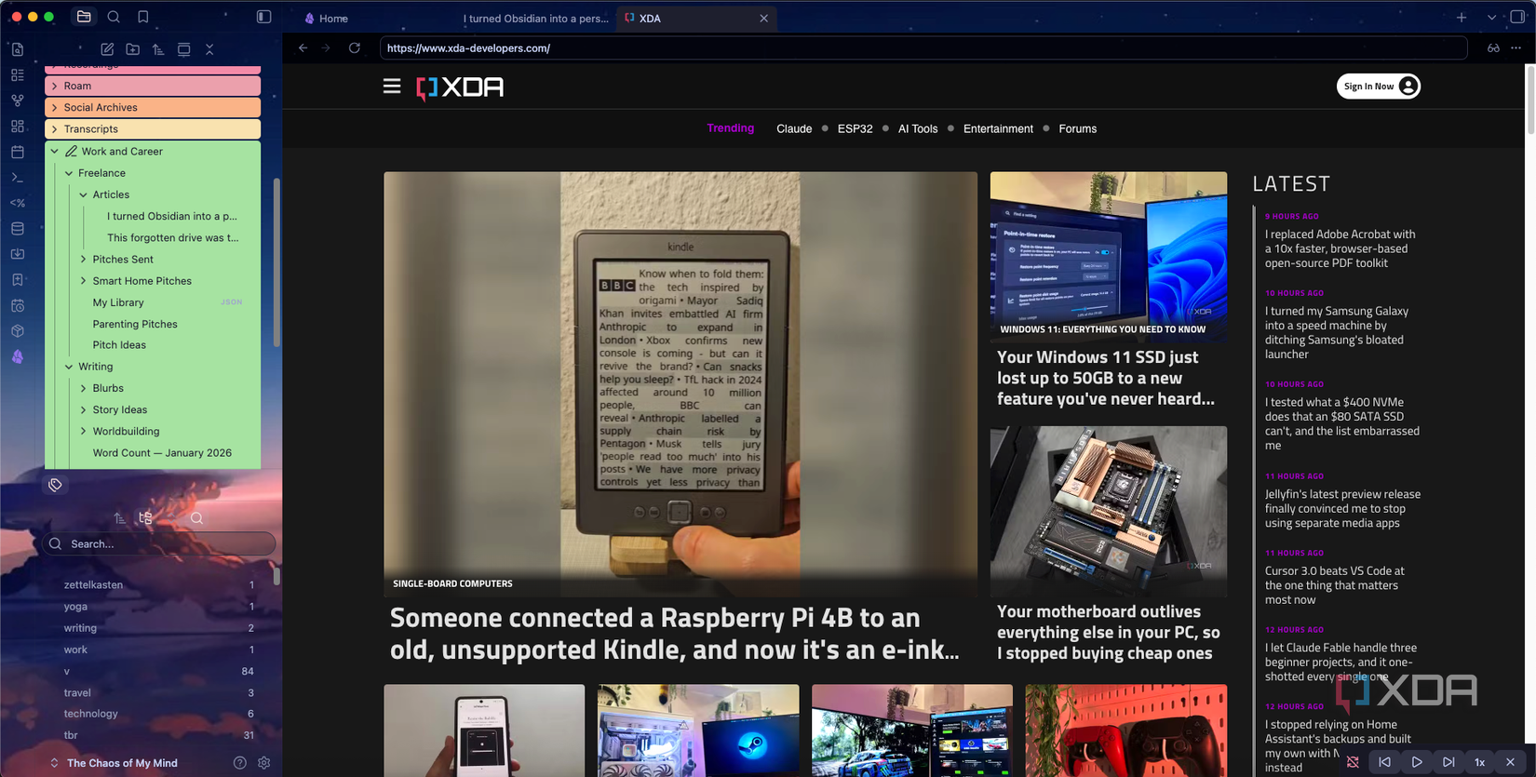Toggle reader mode with the glasses icon

pos(1493,48)
